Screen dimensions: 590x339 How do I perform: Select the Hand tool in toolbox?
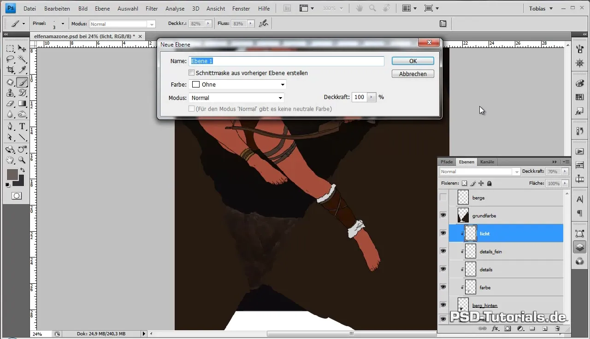[x=10, y=160]
